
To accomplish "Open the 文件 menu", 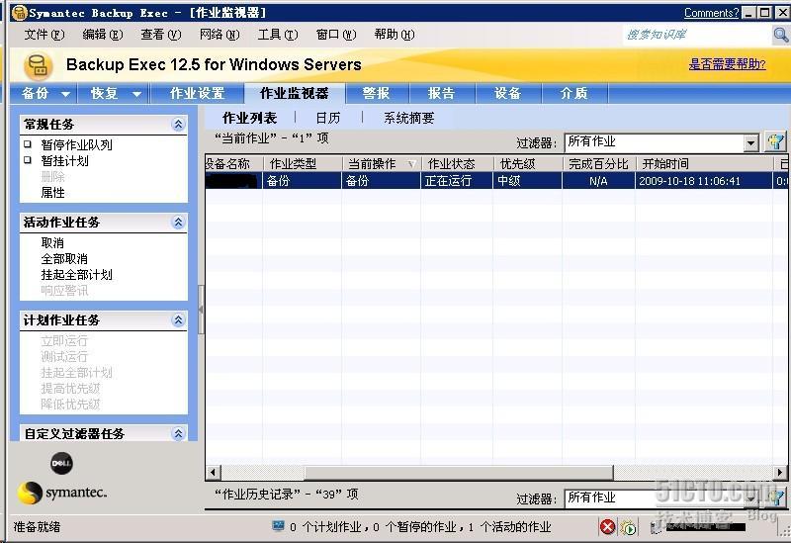I will click(x=44, y=35).
